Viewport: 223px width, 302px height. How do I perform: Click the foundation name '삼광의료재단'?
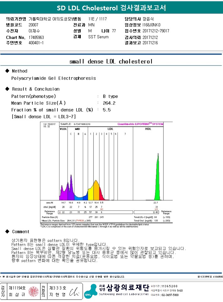pos(128,288)
